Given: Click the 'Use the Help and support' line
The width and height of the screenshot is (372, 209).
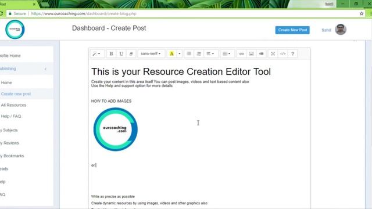Looking at the screenshot, I should click(x=132, y=86).
